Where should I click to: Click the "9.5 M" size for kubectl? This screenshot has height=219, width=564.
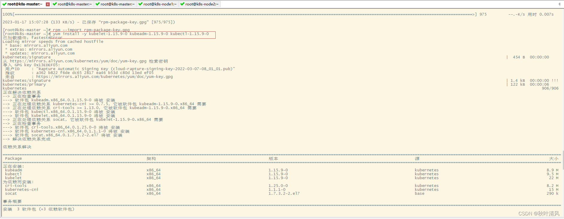553,174
